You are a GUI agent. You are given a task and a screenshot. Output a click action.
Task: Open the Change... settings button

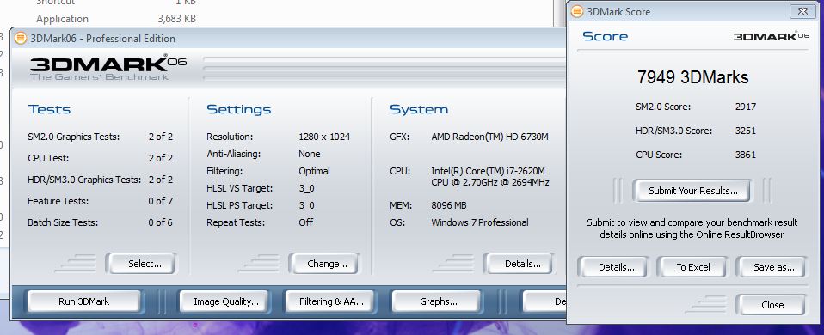pos(323,264)
